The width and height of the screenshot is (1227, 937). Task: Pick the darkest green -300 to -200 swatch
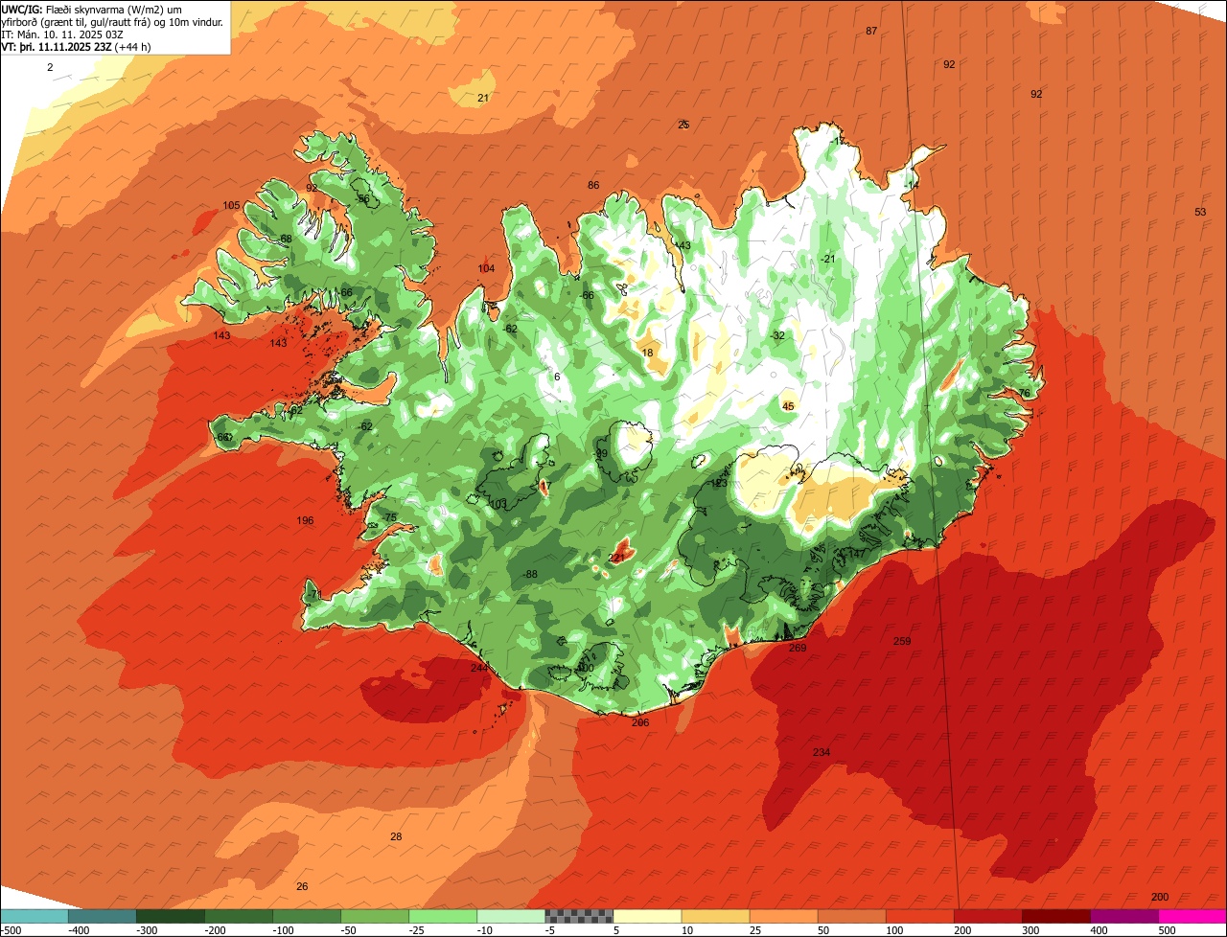(171, 916)
